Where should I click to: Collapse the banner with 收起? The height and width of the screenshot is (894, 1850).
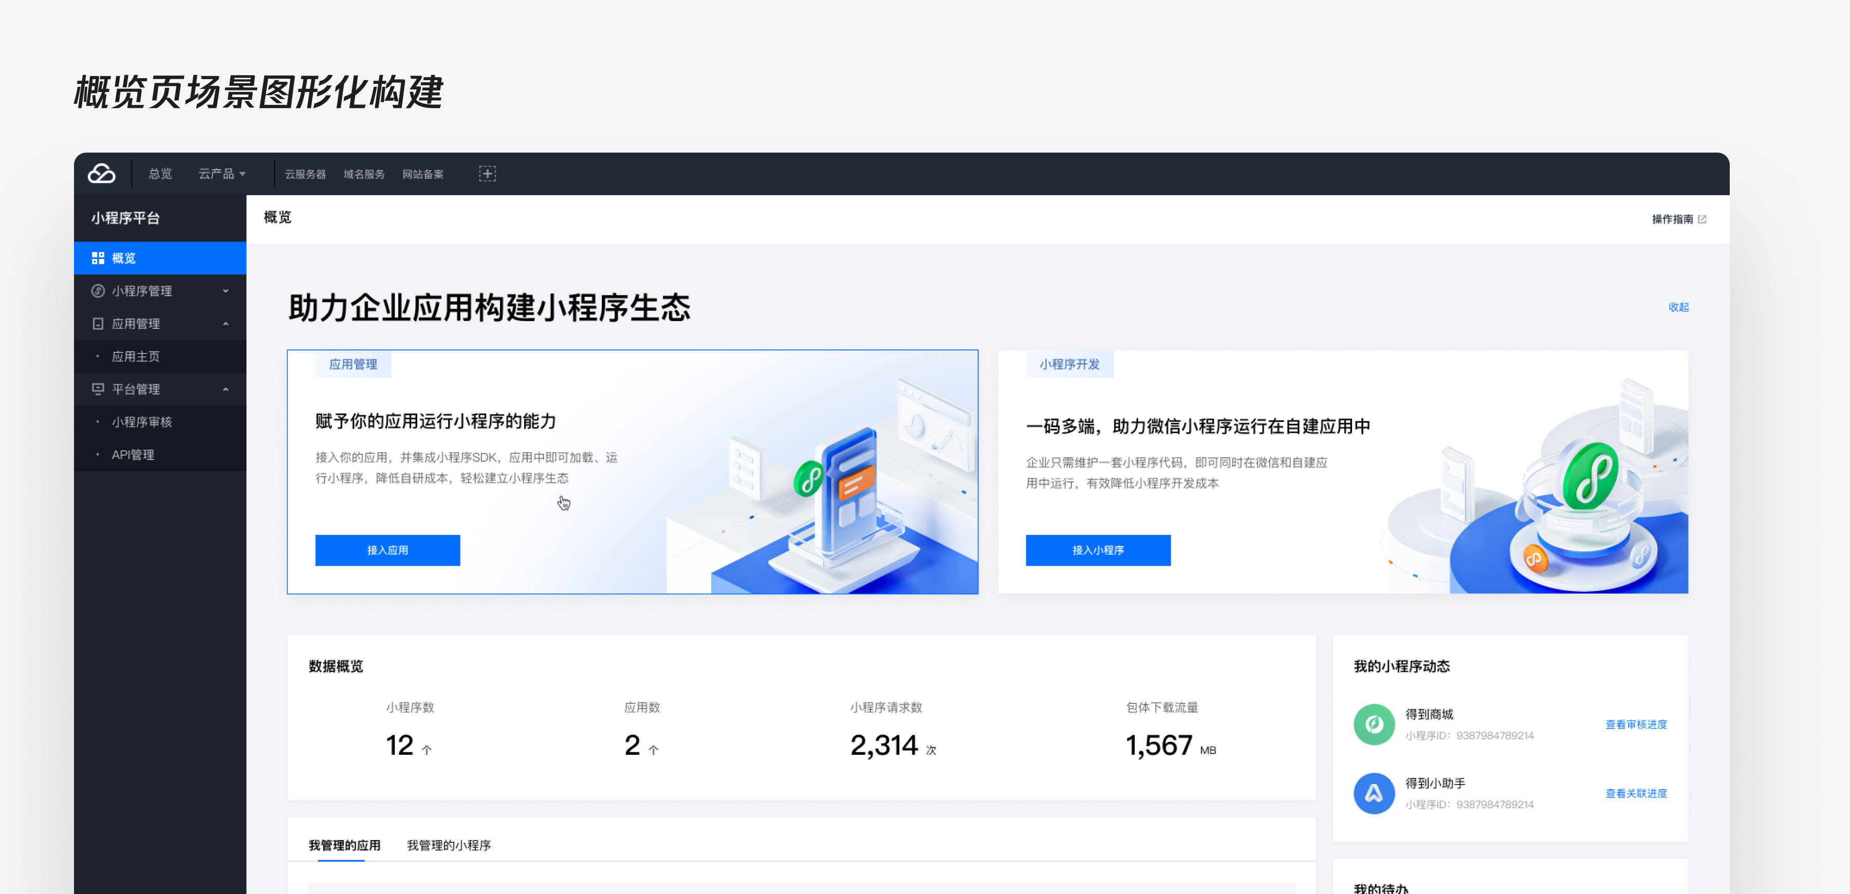[x=1678, y=307]
